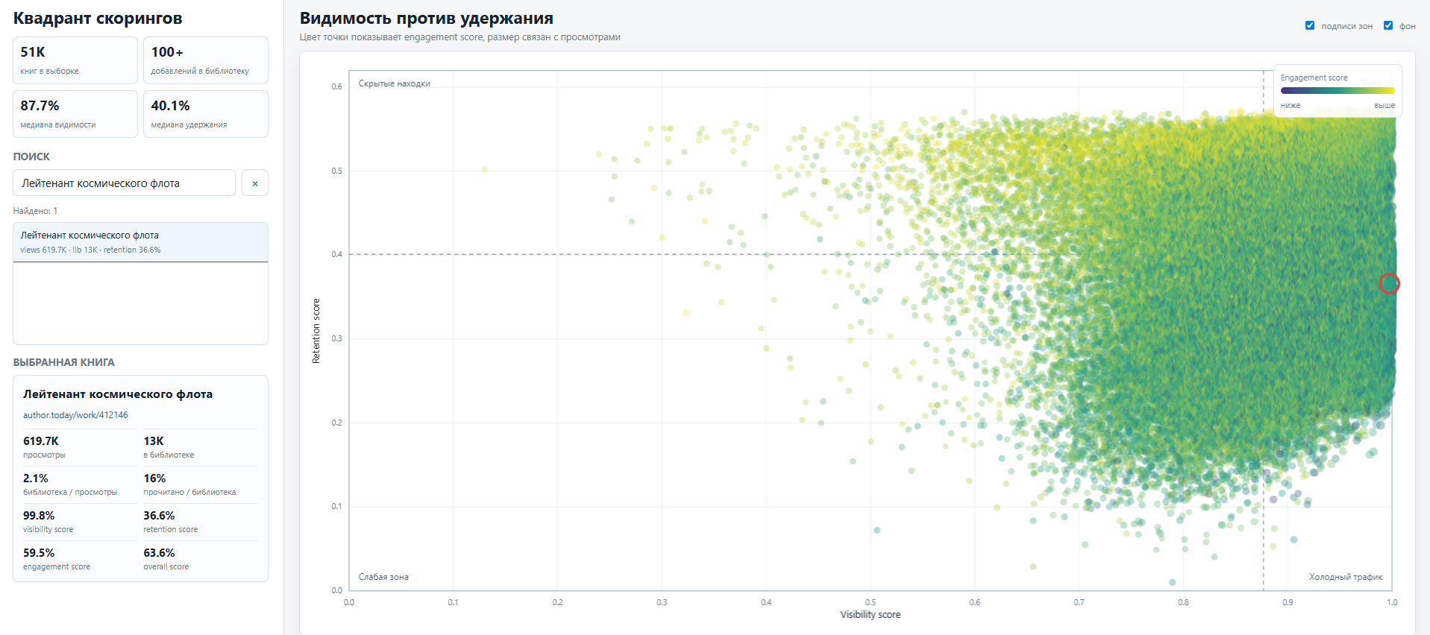Select the isolated yellow point near retention 0.5
This screenshot has width=1430, height=635.
coord(484,170)
